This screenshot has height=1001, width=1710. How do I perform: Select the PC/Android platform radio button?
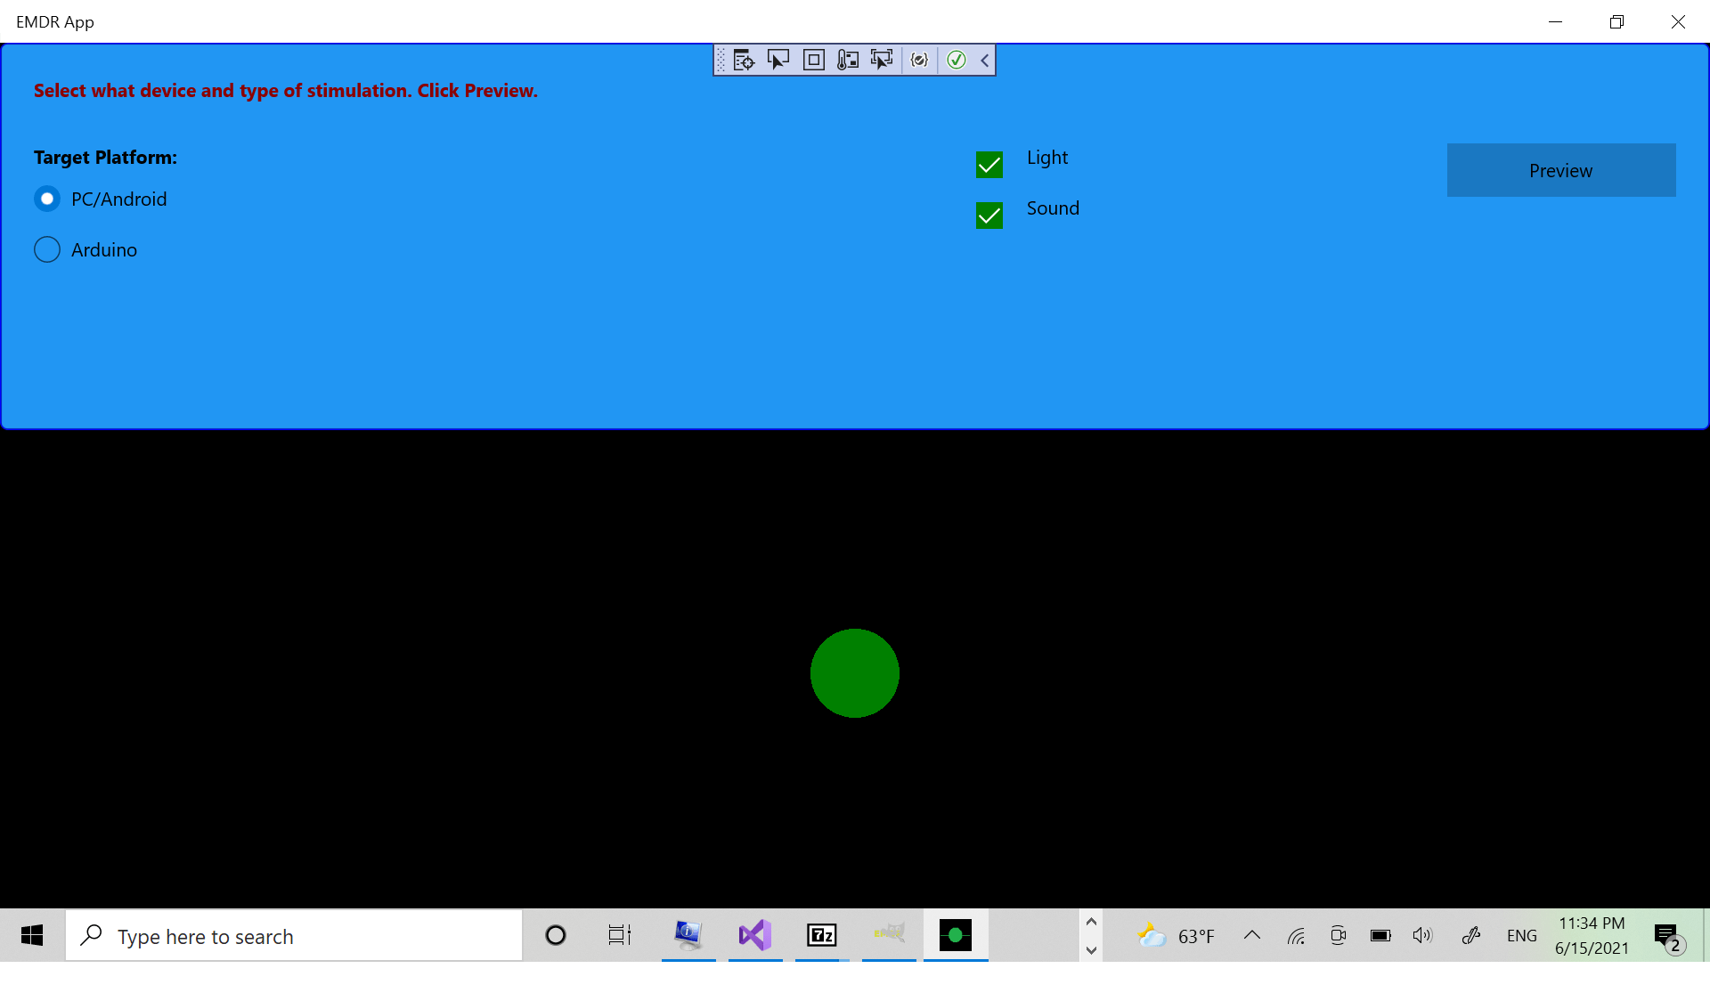click(47, 199)
